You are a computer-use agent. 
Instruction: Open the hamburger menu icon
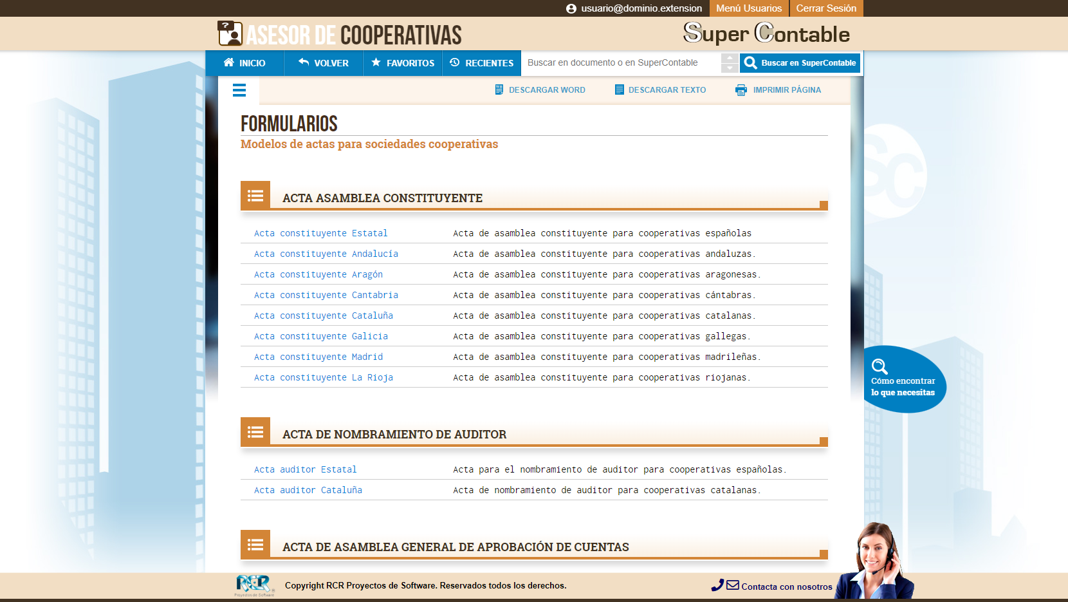[239, 90]
